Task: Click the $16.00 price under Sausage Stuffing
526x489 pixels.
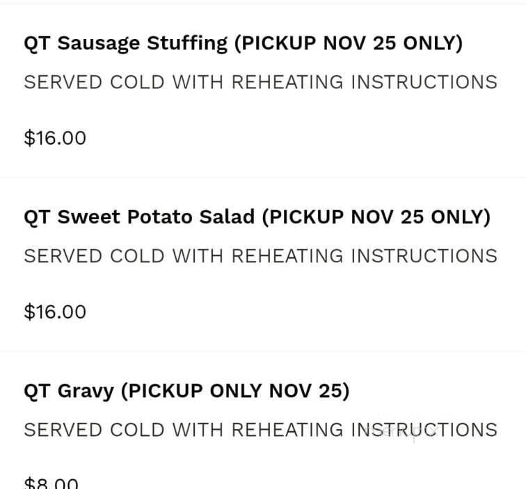Action: tap(55, 138)
